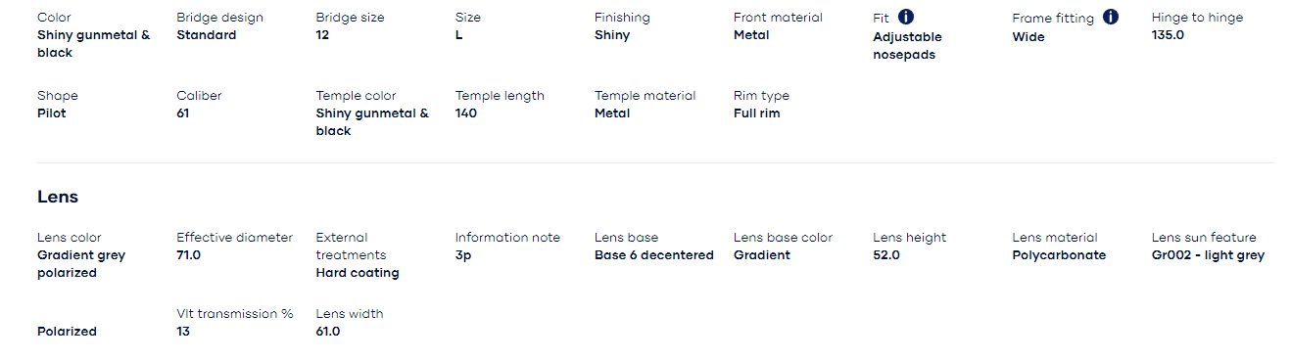The height and width of the screenshot is (360, 1291).
Task: Select the Gr002 - light grey feature
Action: (x=1208, y=255)
